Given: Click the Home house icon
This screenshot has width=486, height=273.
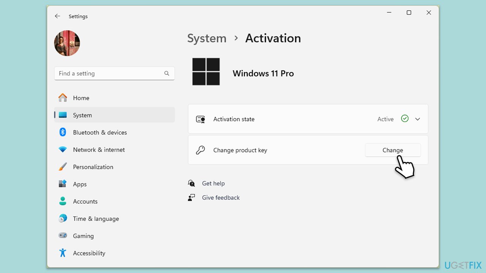Looking at the screenshot, I should pos(63,98).
